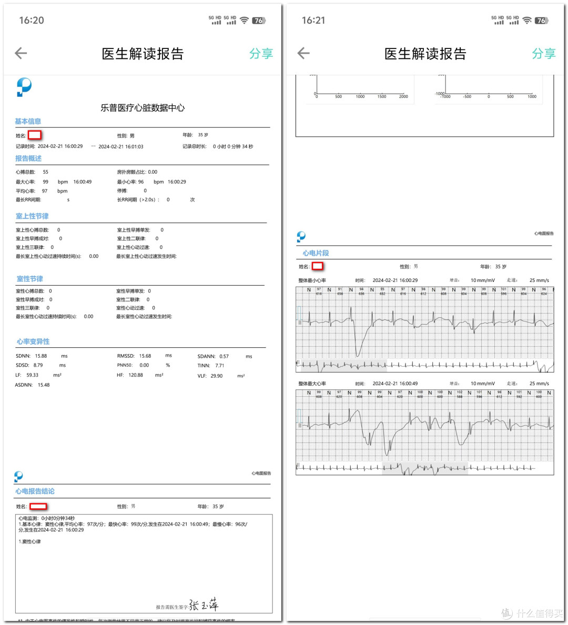Tap 整体最大心率 ECG waveform chart
Image resolution: width=568 pixels, height=625 pixels.
(x=424, y=426)
